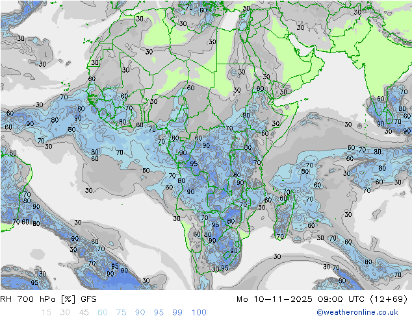Click the weatheronline.co.uk copyright link
The image size is (412, 318).
357,312
